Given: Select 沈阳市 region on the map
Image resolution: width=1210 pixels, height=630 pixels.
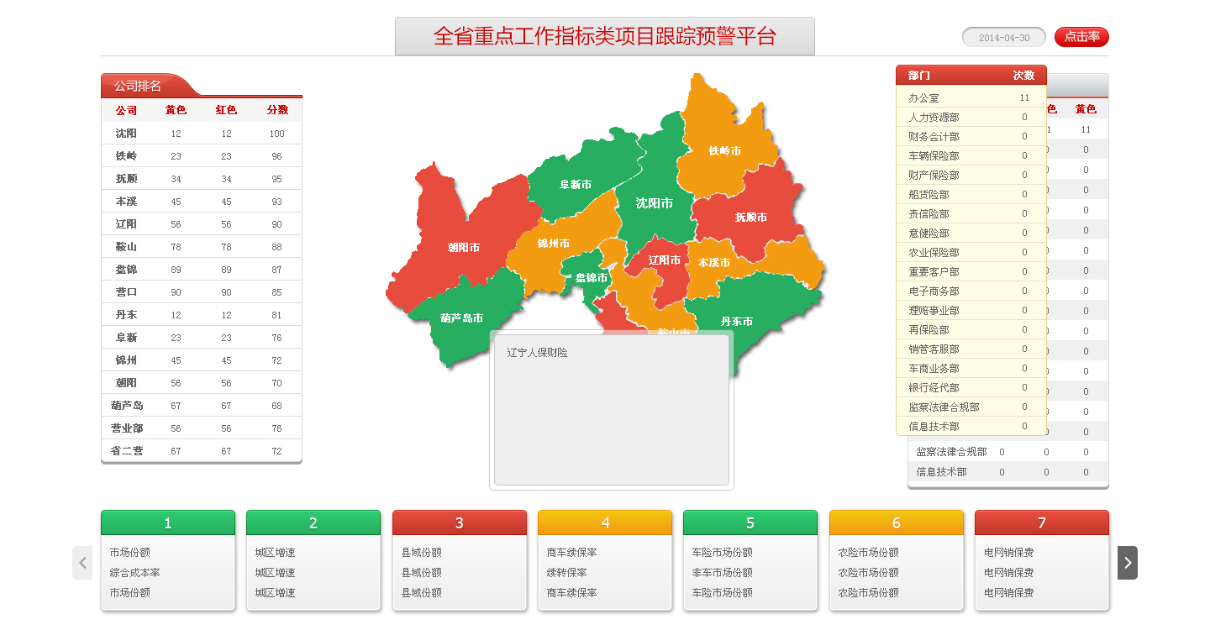Looking at the screenshot, I should point(654,203).
